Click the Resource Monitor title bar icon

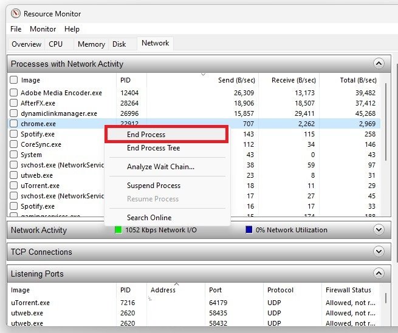(15, 13)
